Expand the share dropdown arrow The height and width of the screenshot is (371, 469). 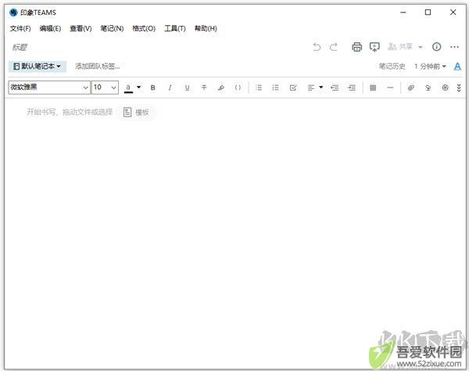[421, 47]
